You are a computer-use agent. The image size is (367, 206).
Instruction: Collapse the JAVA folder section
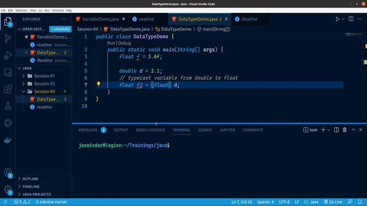(x=19, y=68)
